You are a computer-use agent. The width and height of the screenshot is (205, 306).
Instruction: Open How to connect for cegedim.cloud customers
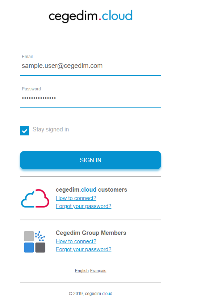pyautogui.click(x=76, y=198)
